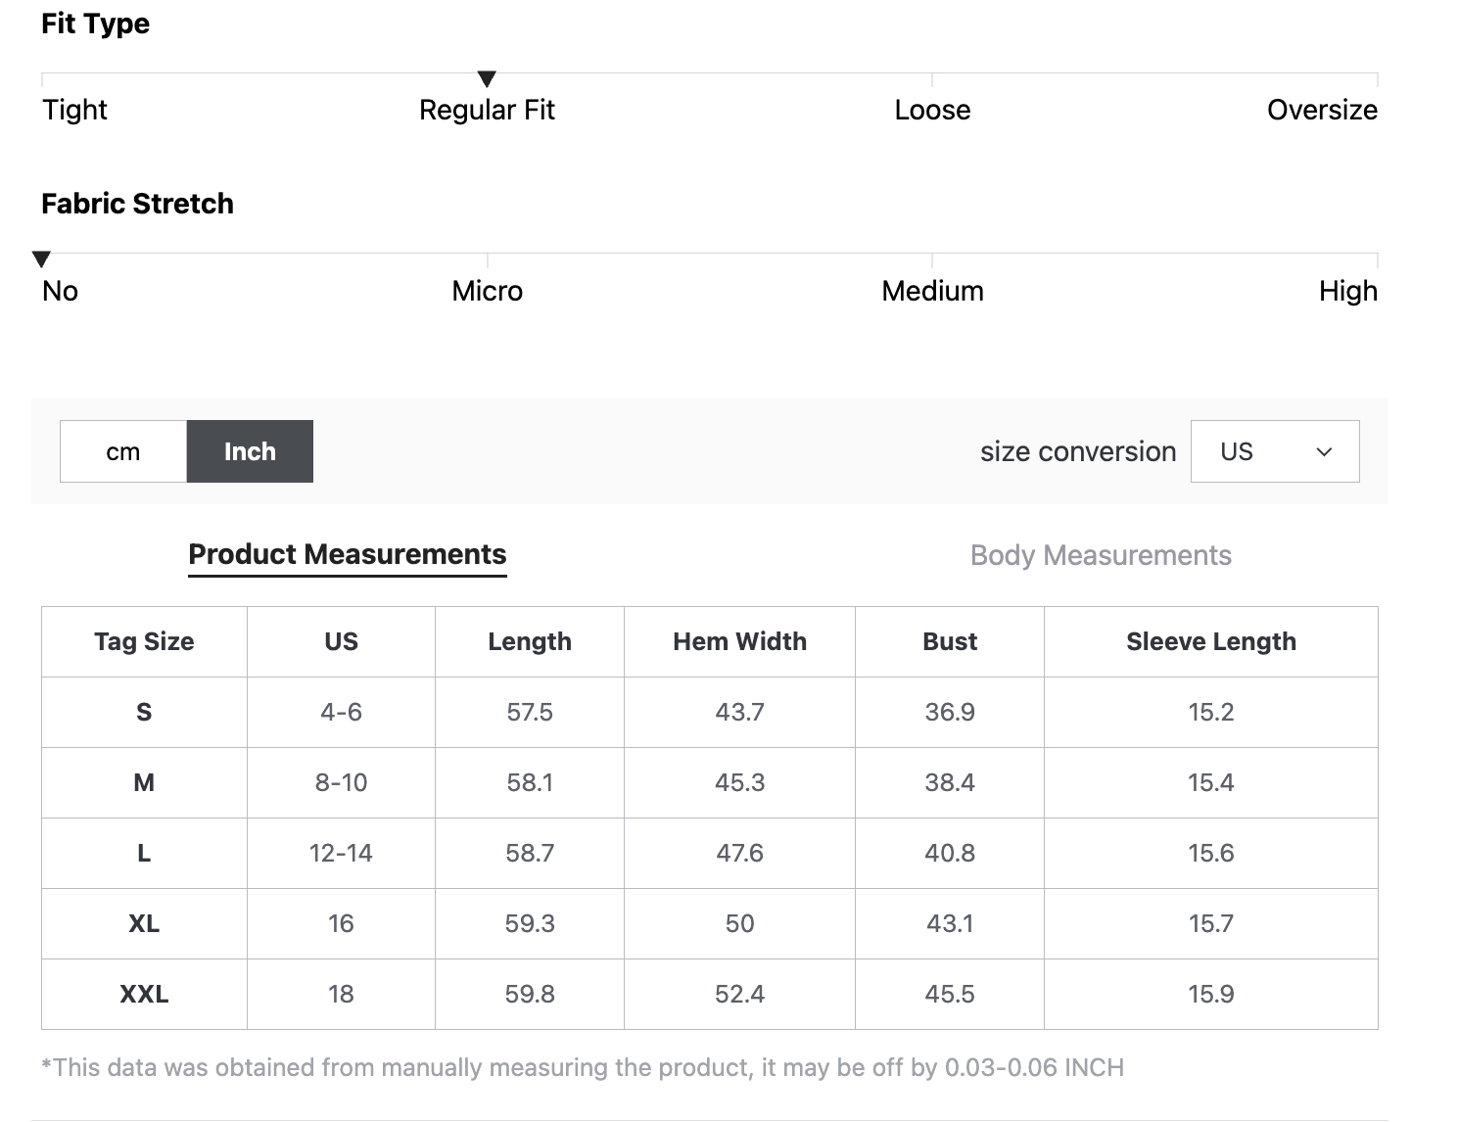Click the Tag Size column header
The height and width of the screenshot is (1122, 1459).
144,641
